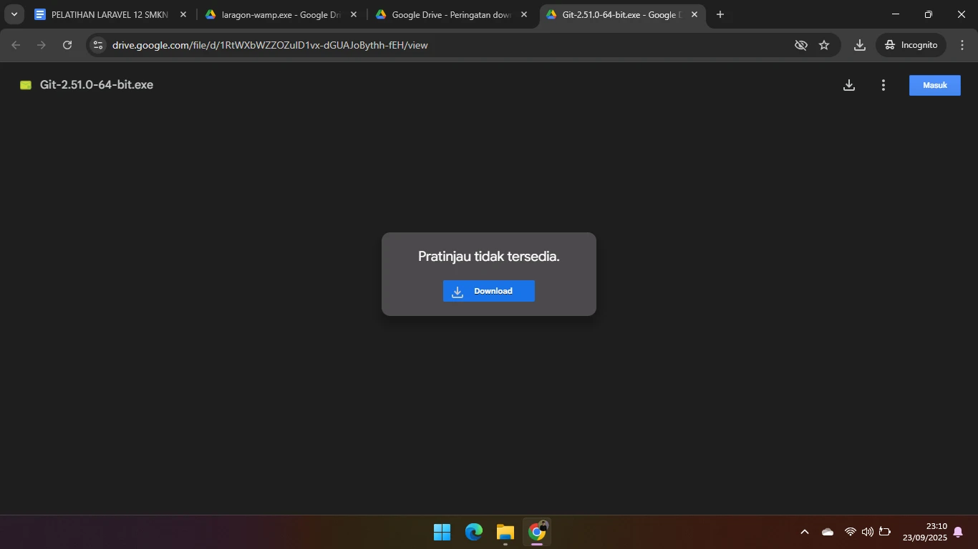Switch to the PELATIHAN LARAVEL 12 tab
Viewport: 978px width, 549px height.
[x=107, y=14]
